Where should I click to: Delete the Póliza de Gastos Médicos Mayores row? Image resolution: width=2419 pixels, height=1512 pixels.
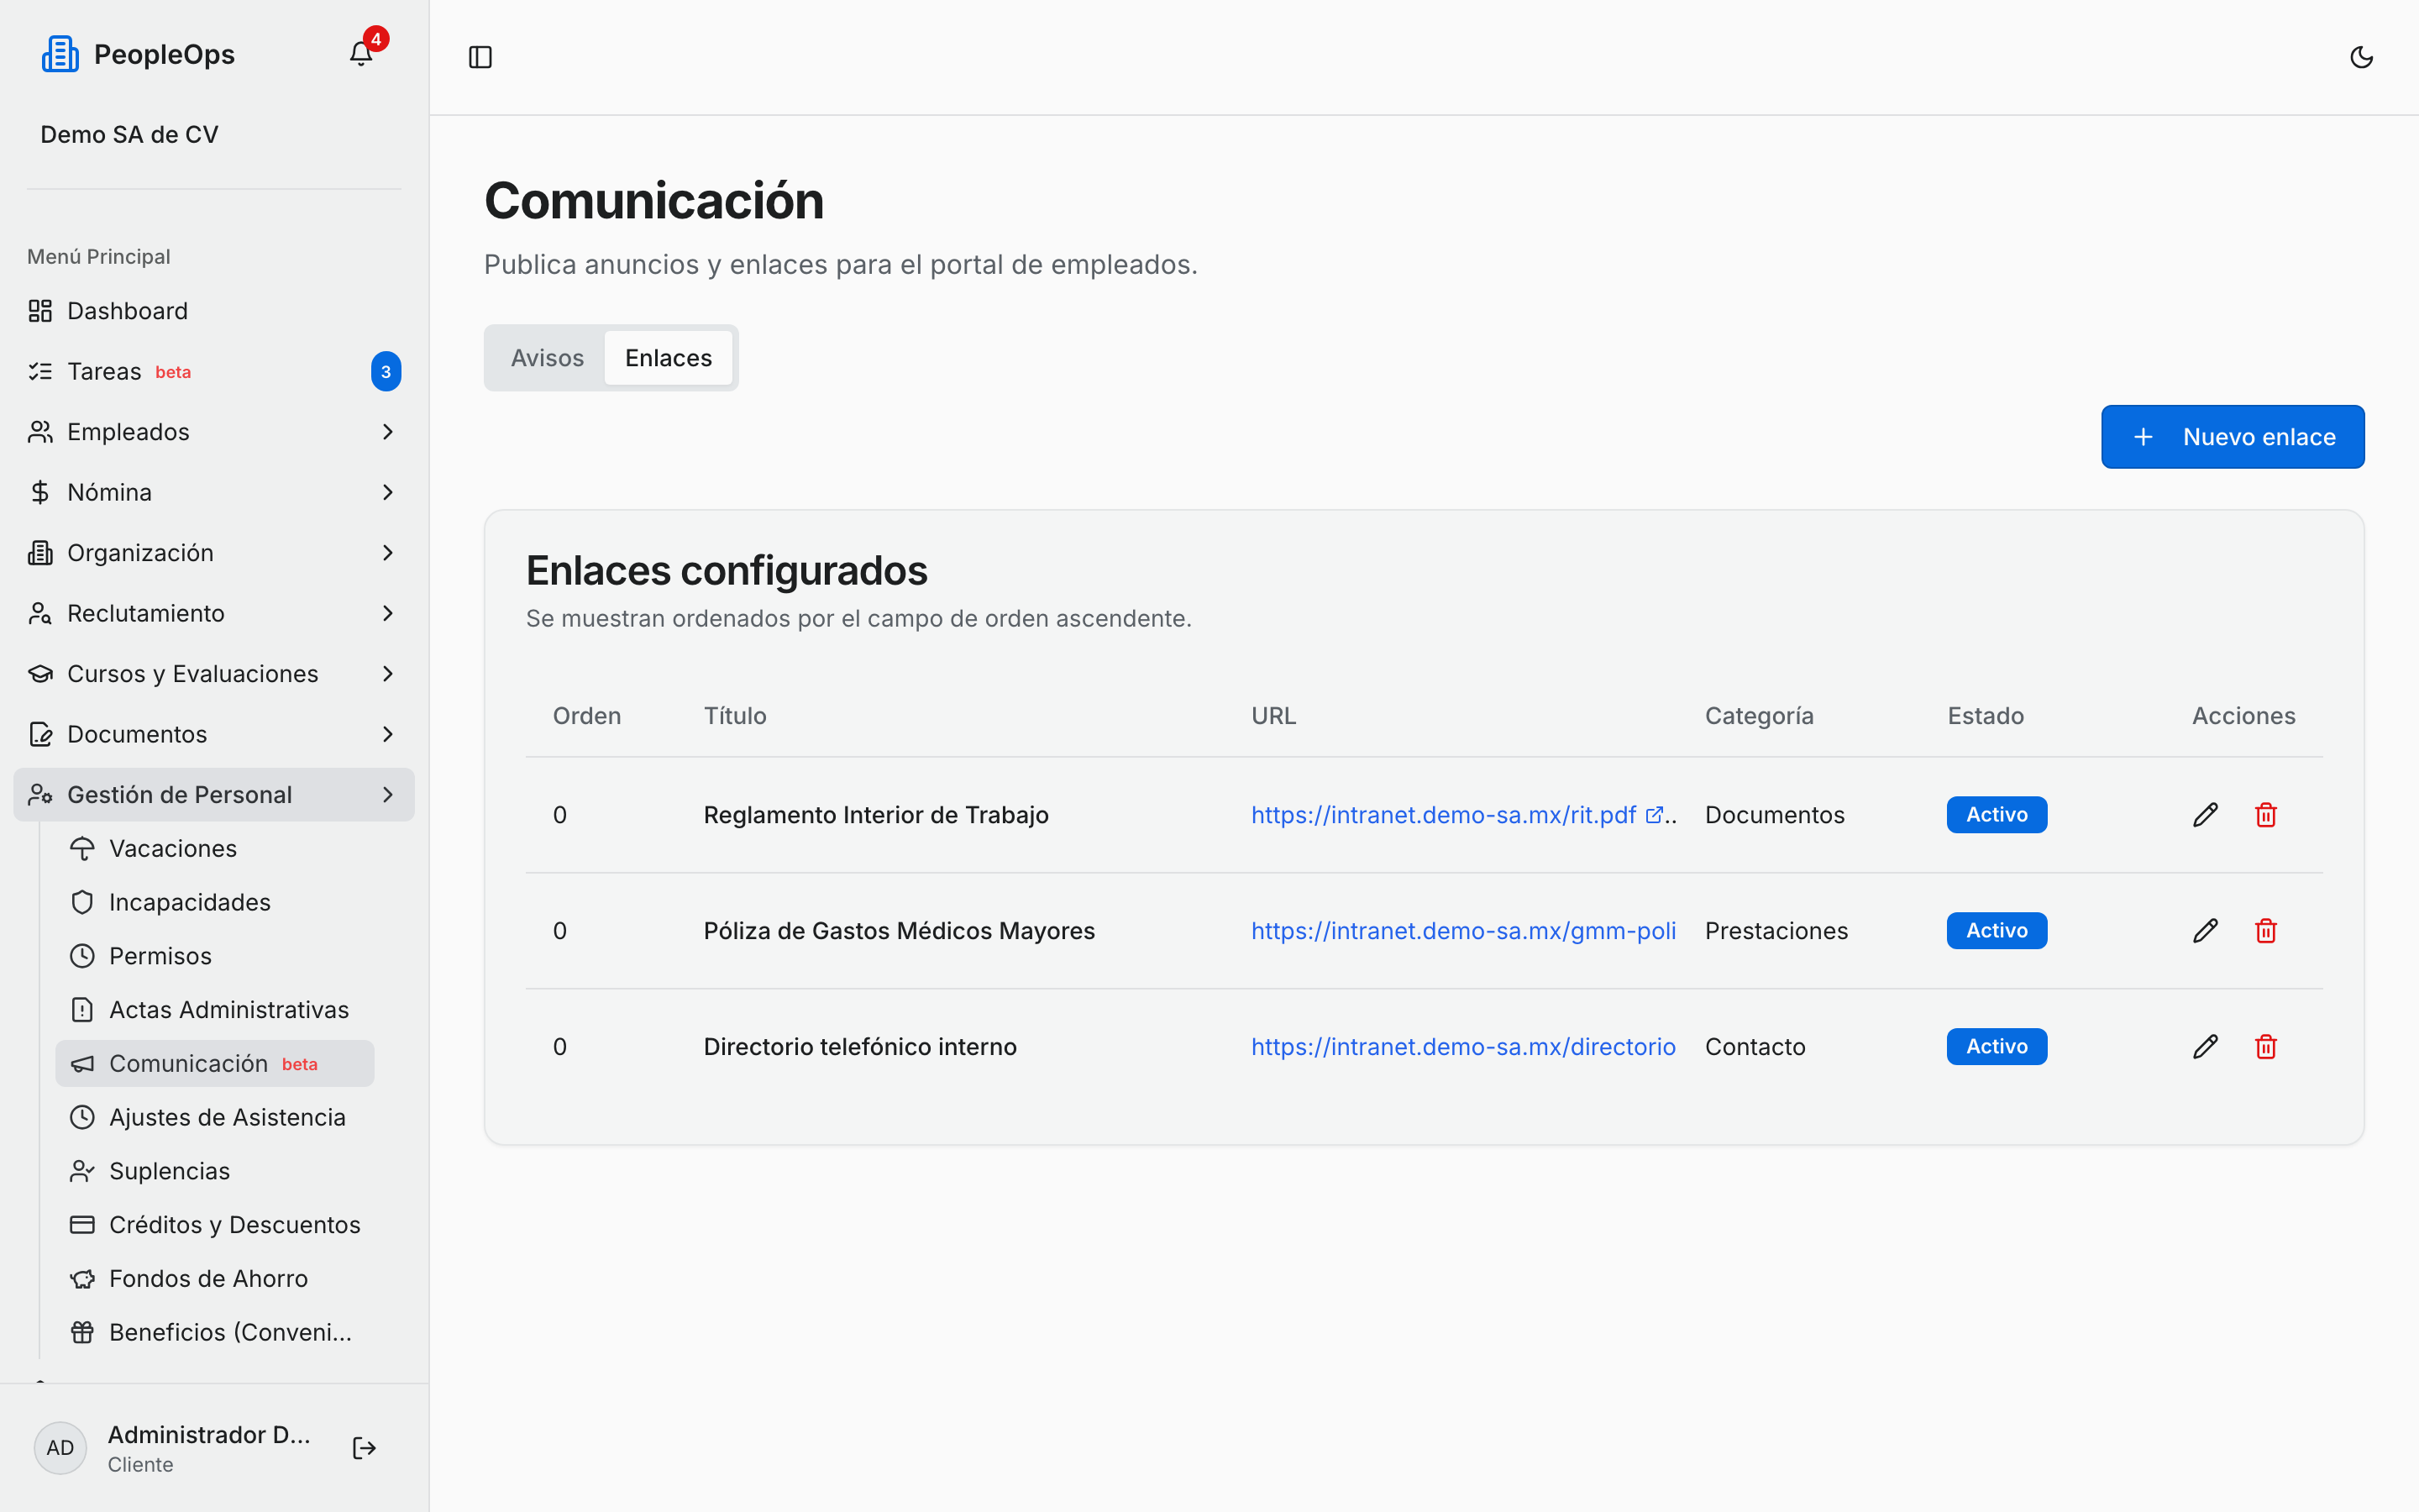tap(2266, 931)
